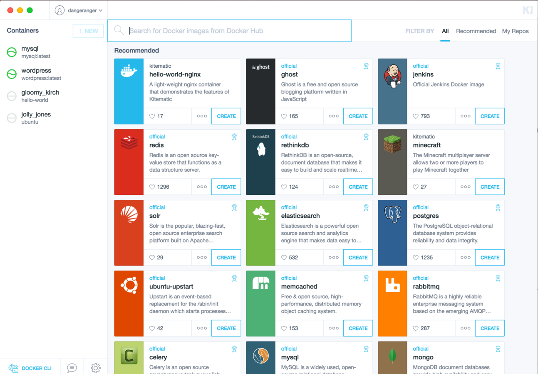Click the elasticsearch heart icon
The width and height of the screenshot is (538, 374).
point(284,258)
